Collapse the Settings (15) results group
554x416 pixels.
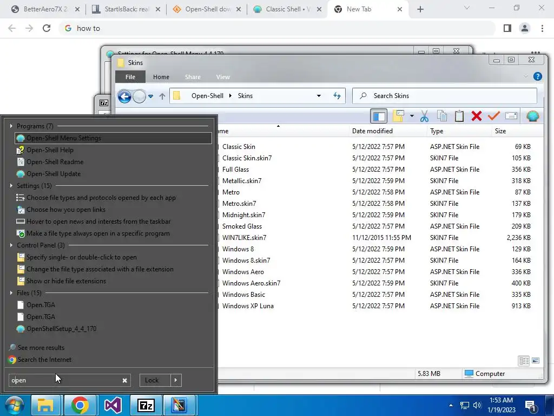[x=11, y=185]
